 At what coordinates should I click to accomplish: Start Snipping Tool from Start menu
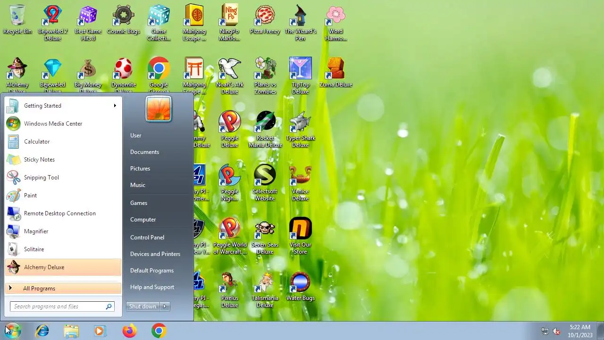click(x=63, y=178)
